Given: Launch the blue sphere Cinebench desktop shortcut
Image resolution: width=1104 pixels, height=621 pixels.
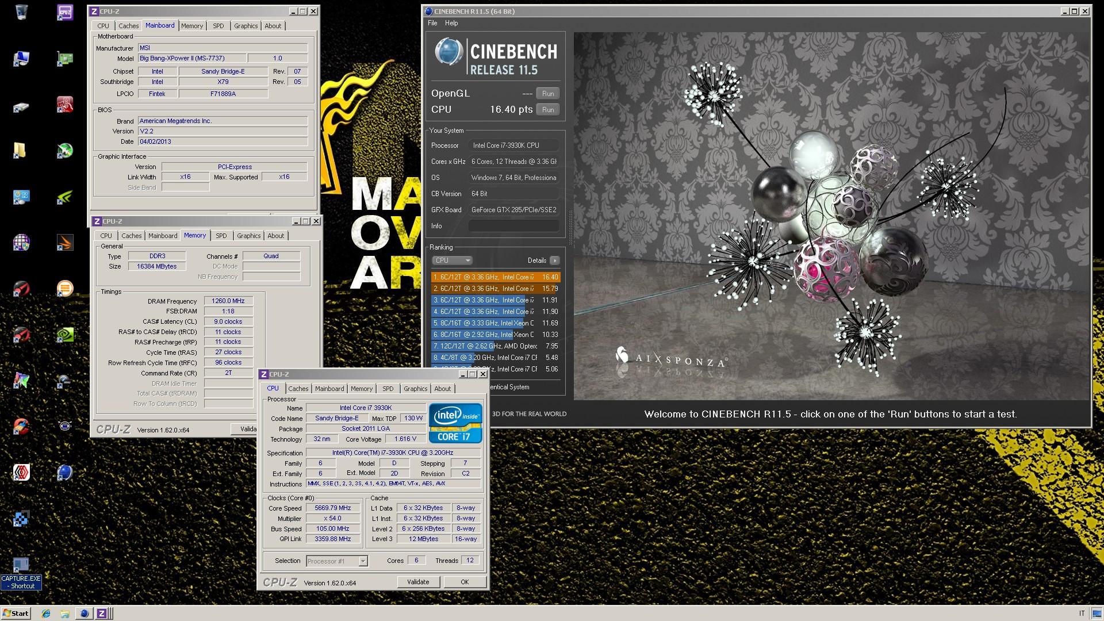Looking at the screenshot, I should [x=65, y=472].
